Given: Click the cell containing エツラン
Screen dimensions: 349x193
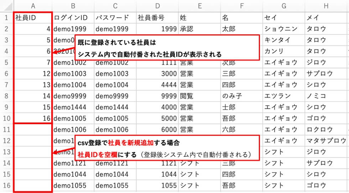Looking at the screenshot, I should pyautogui.click(x=283, y=96).
